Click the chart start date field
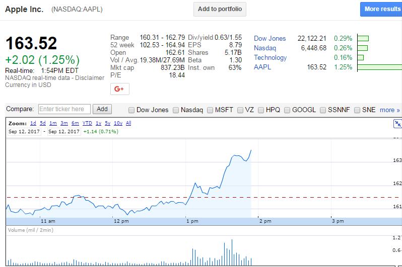This screenshot has width=402, height=267. point(24,132)
